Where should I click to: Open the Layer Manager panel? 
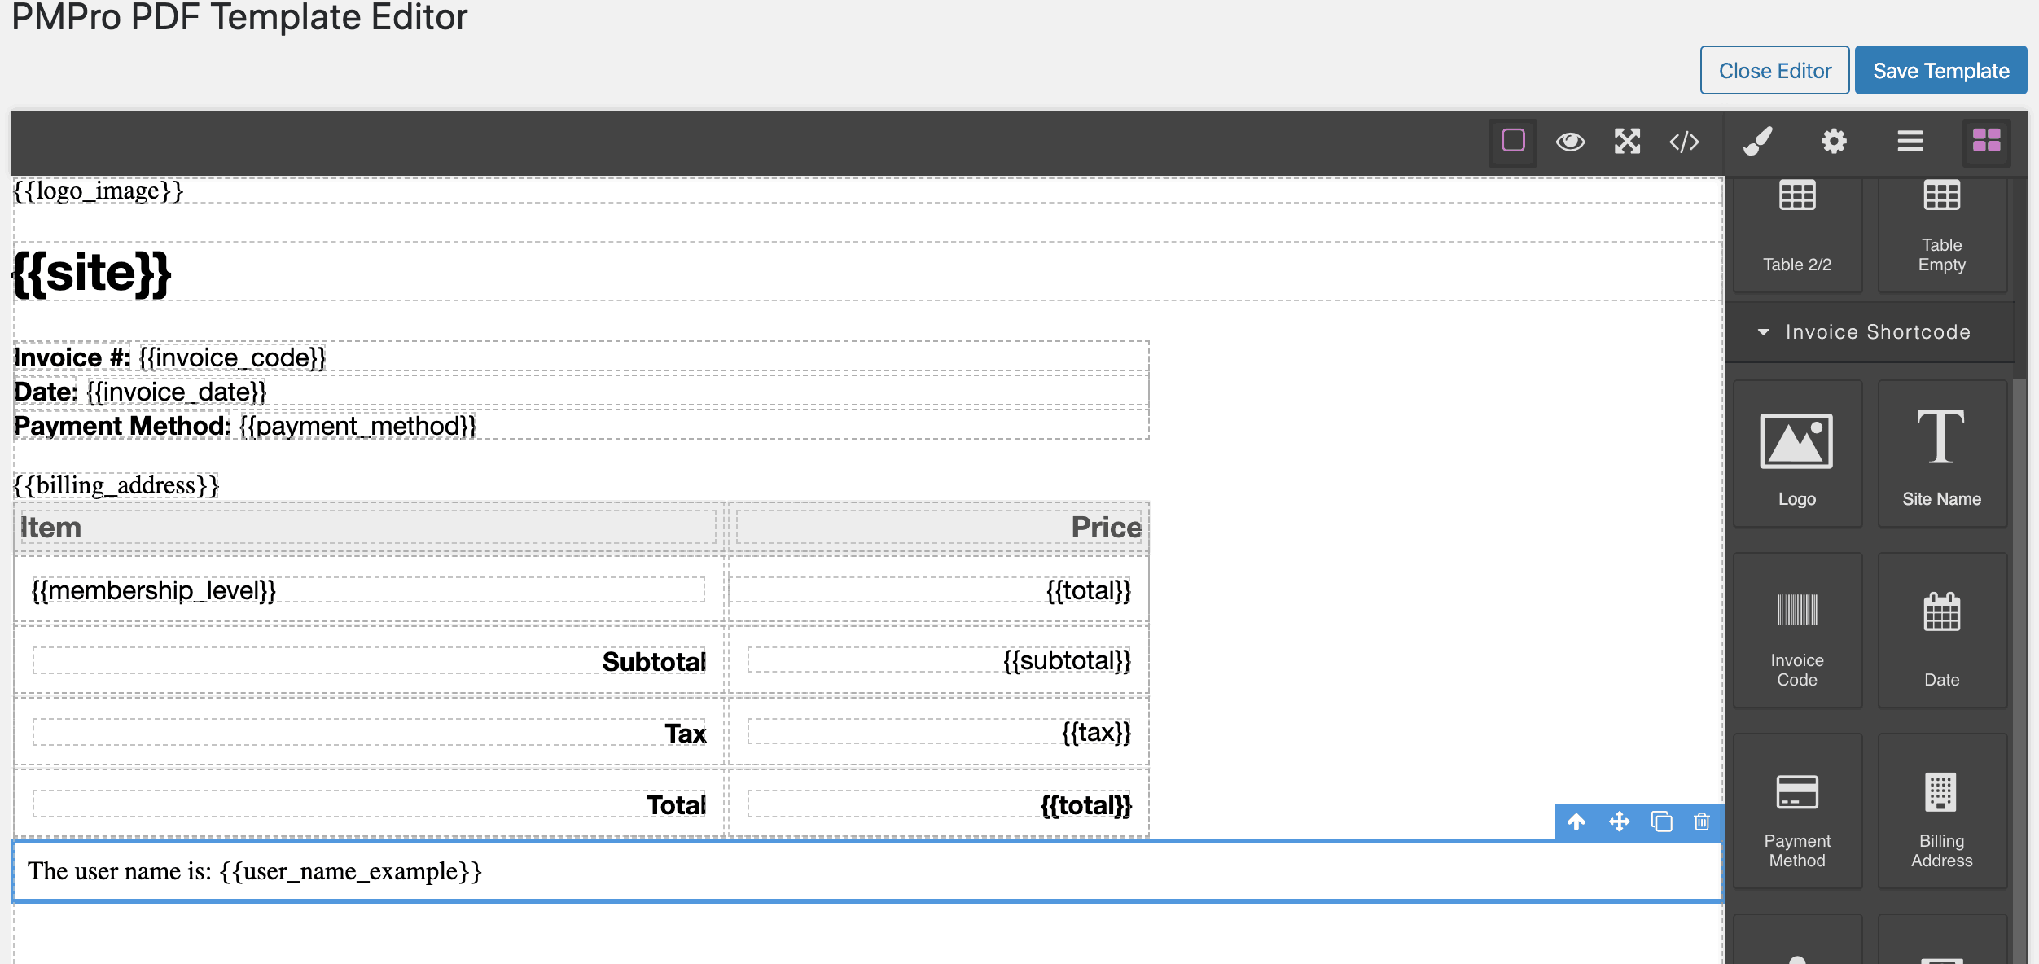(1910, 142)
